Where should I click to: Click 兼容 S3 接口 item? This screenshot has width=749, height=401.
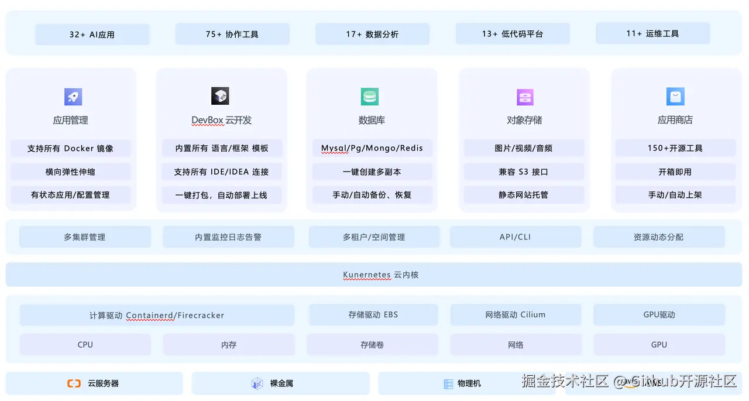(x=524, y=172)
